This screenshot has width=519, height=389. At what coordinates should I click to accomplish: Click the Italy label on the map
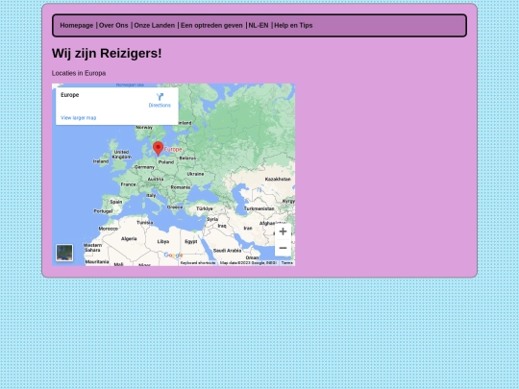point(151,196)
